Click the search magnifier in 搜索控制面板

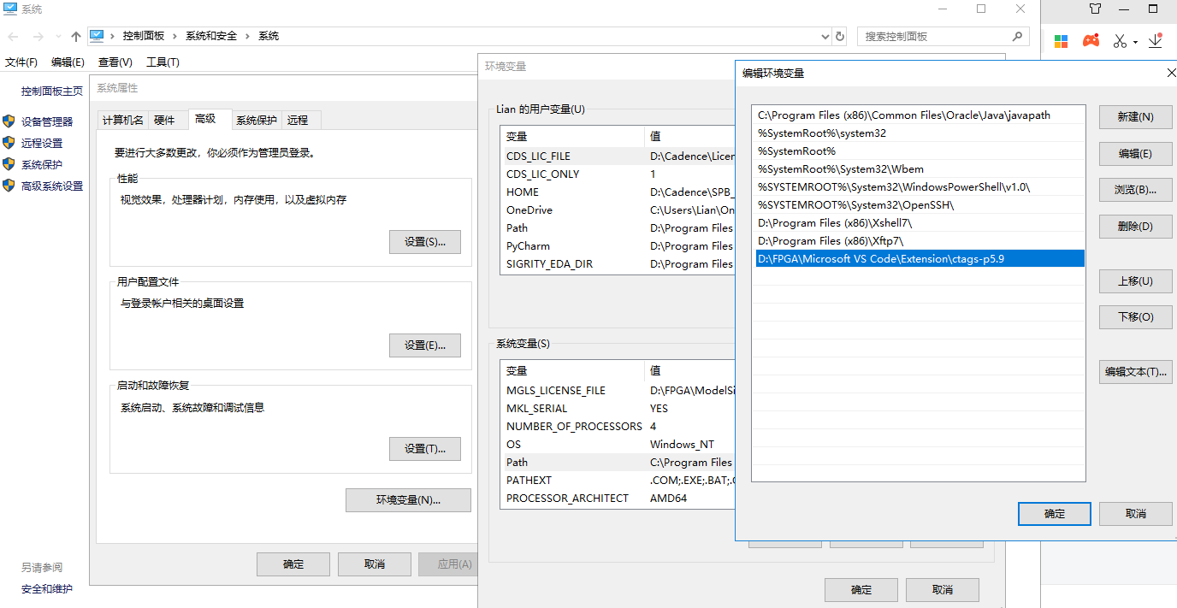tap(1017, 36)
